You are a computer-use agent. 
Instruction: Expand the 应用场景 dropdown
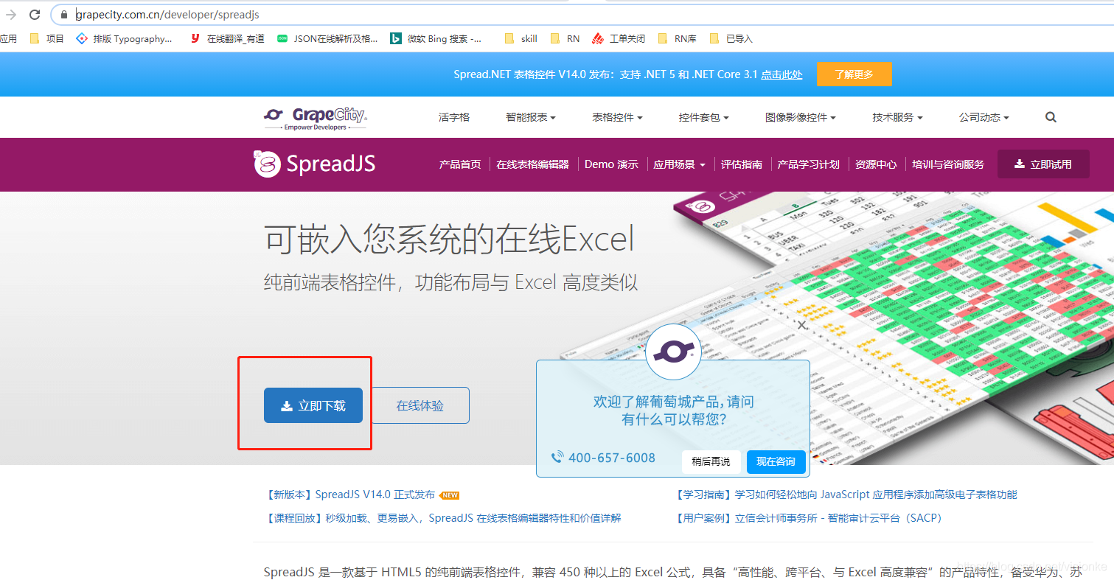click(x=679, y=164)
